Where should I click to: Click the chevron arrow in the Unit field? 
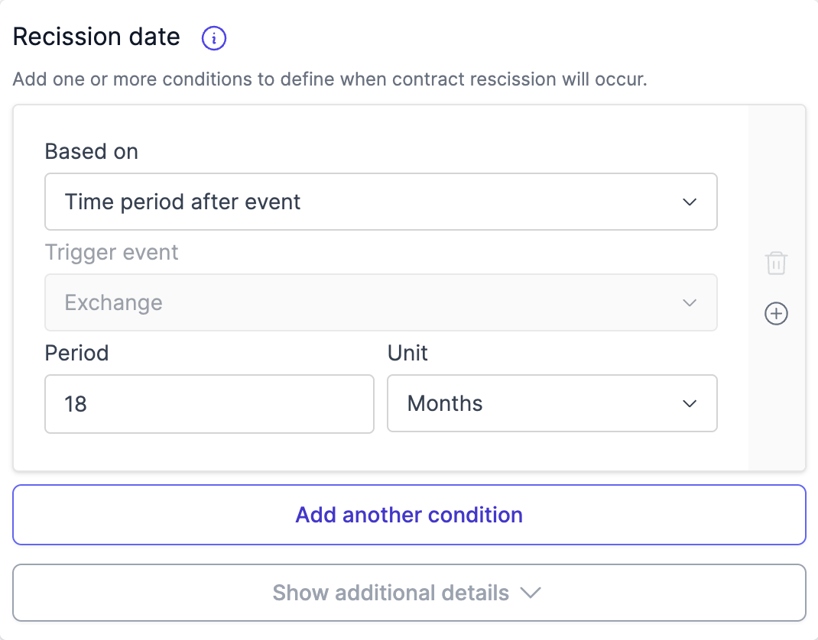690,403
